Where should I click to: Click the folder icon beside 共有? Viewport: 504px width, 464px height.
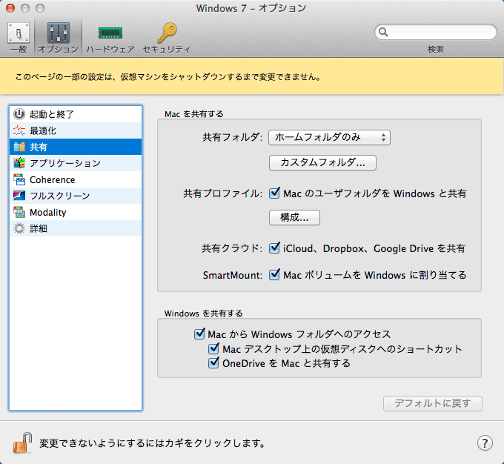[x=19, y=147]
